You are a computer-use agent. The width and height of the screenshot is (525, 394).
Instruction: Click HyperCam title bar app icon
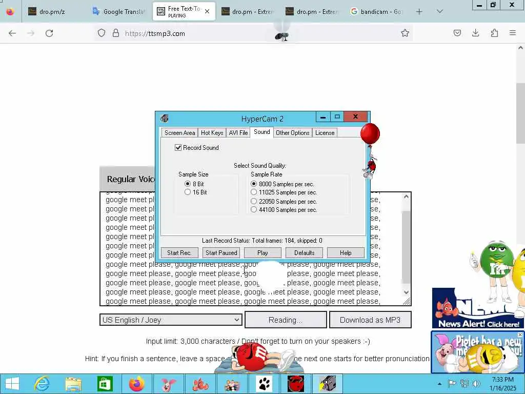point(164,119)
